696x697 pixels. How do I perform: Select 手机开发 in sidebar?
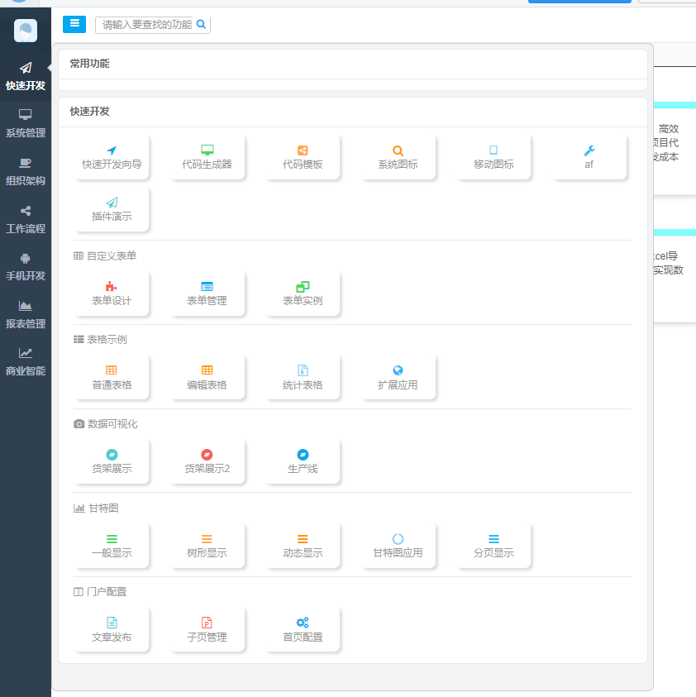click(26, 267)
